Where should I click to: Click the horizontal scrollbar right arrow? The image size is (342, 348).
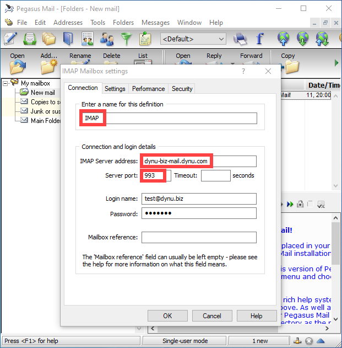tap(327, 328)
